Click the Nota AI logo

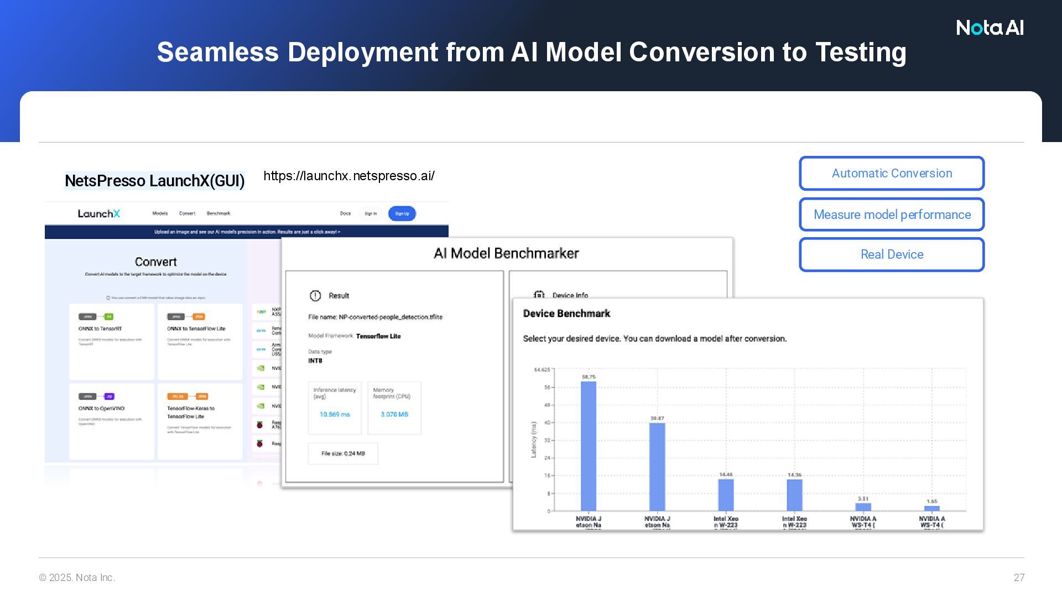tap(990, 28)
